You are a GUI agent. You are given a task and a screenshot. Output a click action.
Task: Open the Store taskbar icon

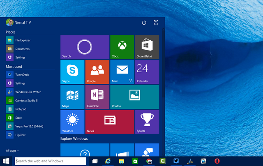[x=135, y=161]
